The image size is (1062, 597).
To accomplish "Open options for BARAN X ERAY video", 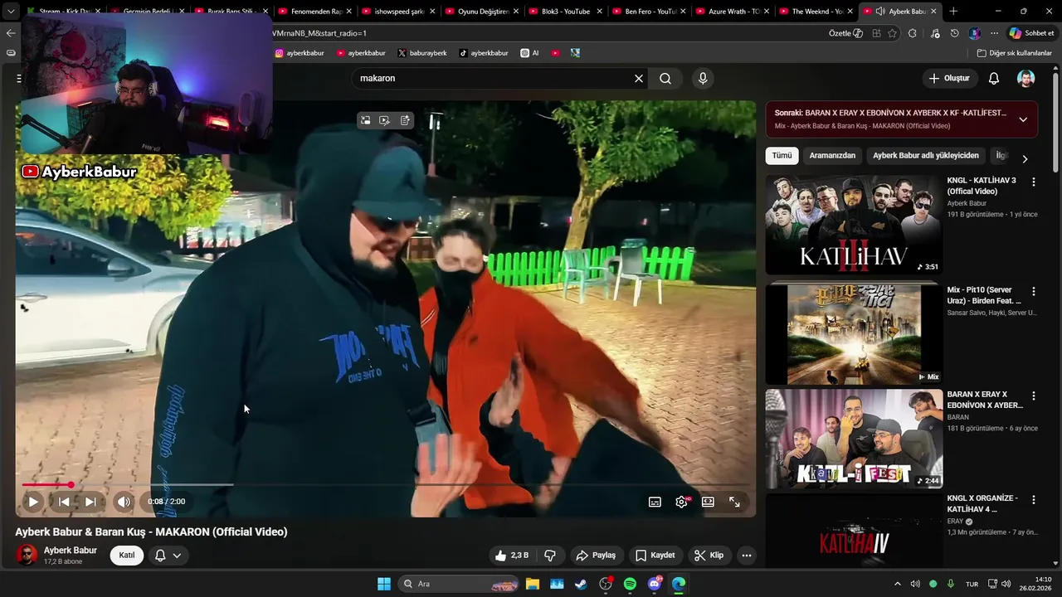I will (1034, 396).
